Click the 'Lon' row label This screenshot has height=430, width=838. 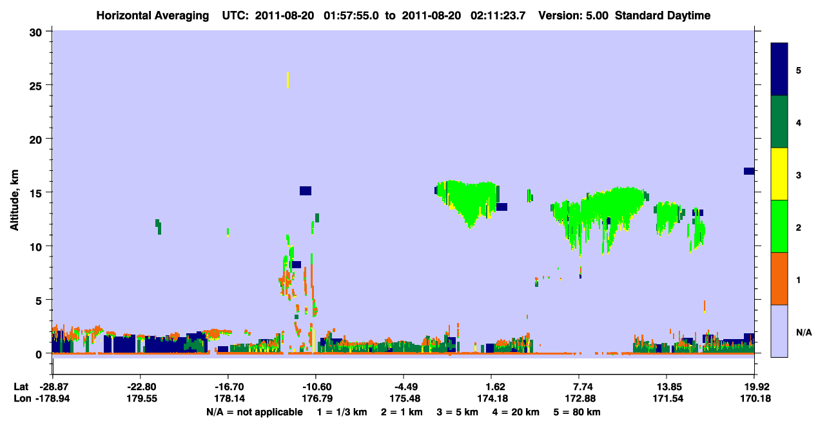21,398
